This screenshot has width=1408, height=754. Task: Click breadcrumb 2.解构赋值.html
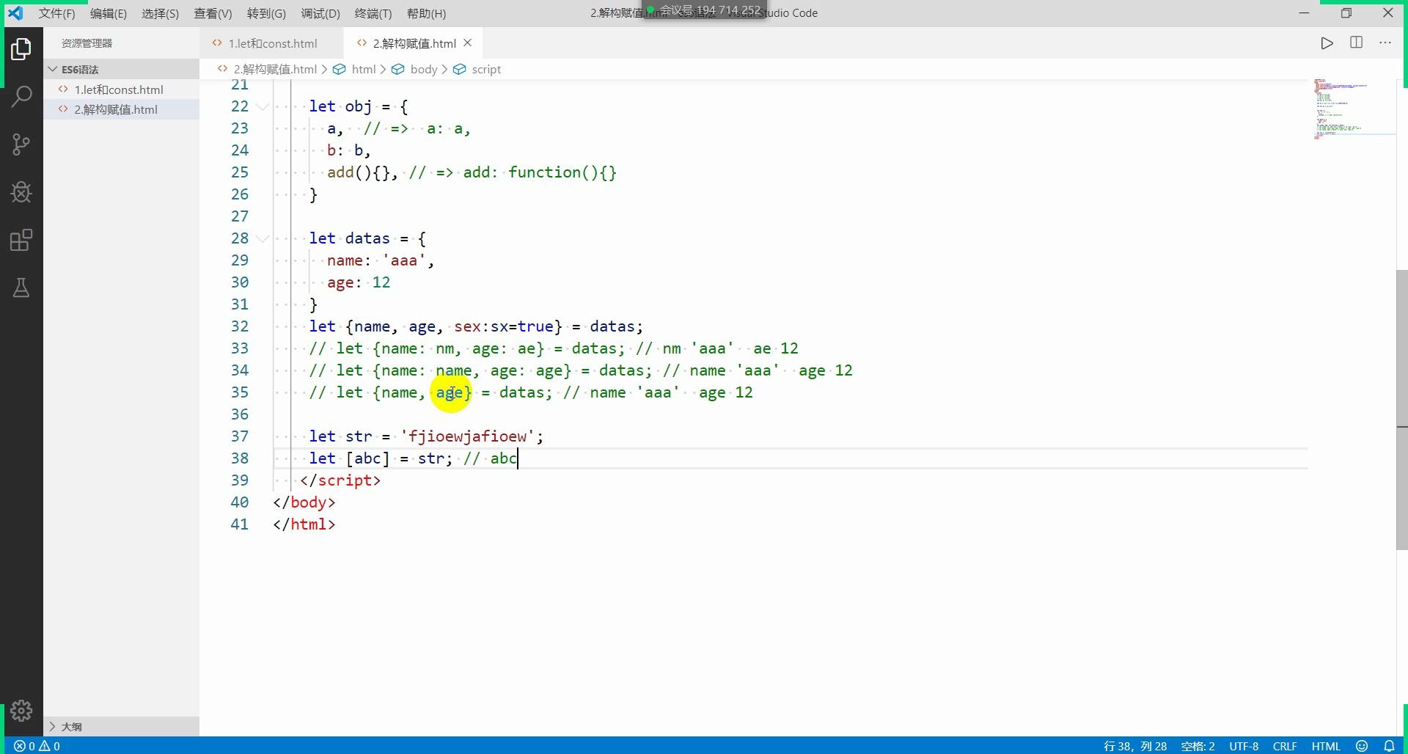(275, 69)
